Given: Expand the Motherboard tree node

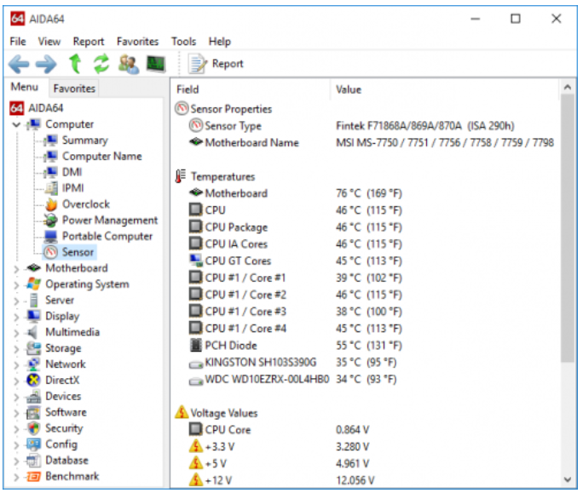Looking at the screenshot, I should point(16,268).
